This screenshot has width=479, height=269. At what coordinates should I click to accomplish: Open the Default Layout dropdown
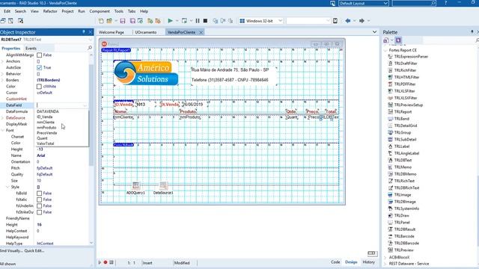pos(385,3)
